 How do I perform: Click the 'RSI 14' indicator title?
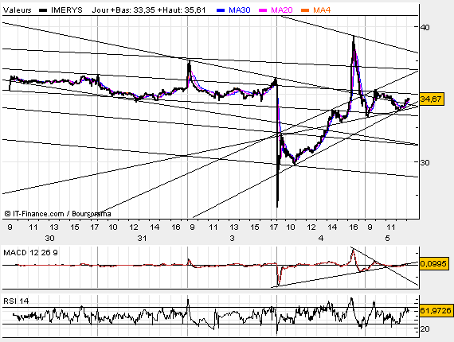coord(16,301)
